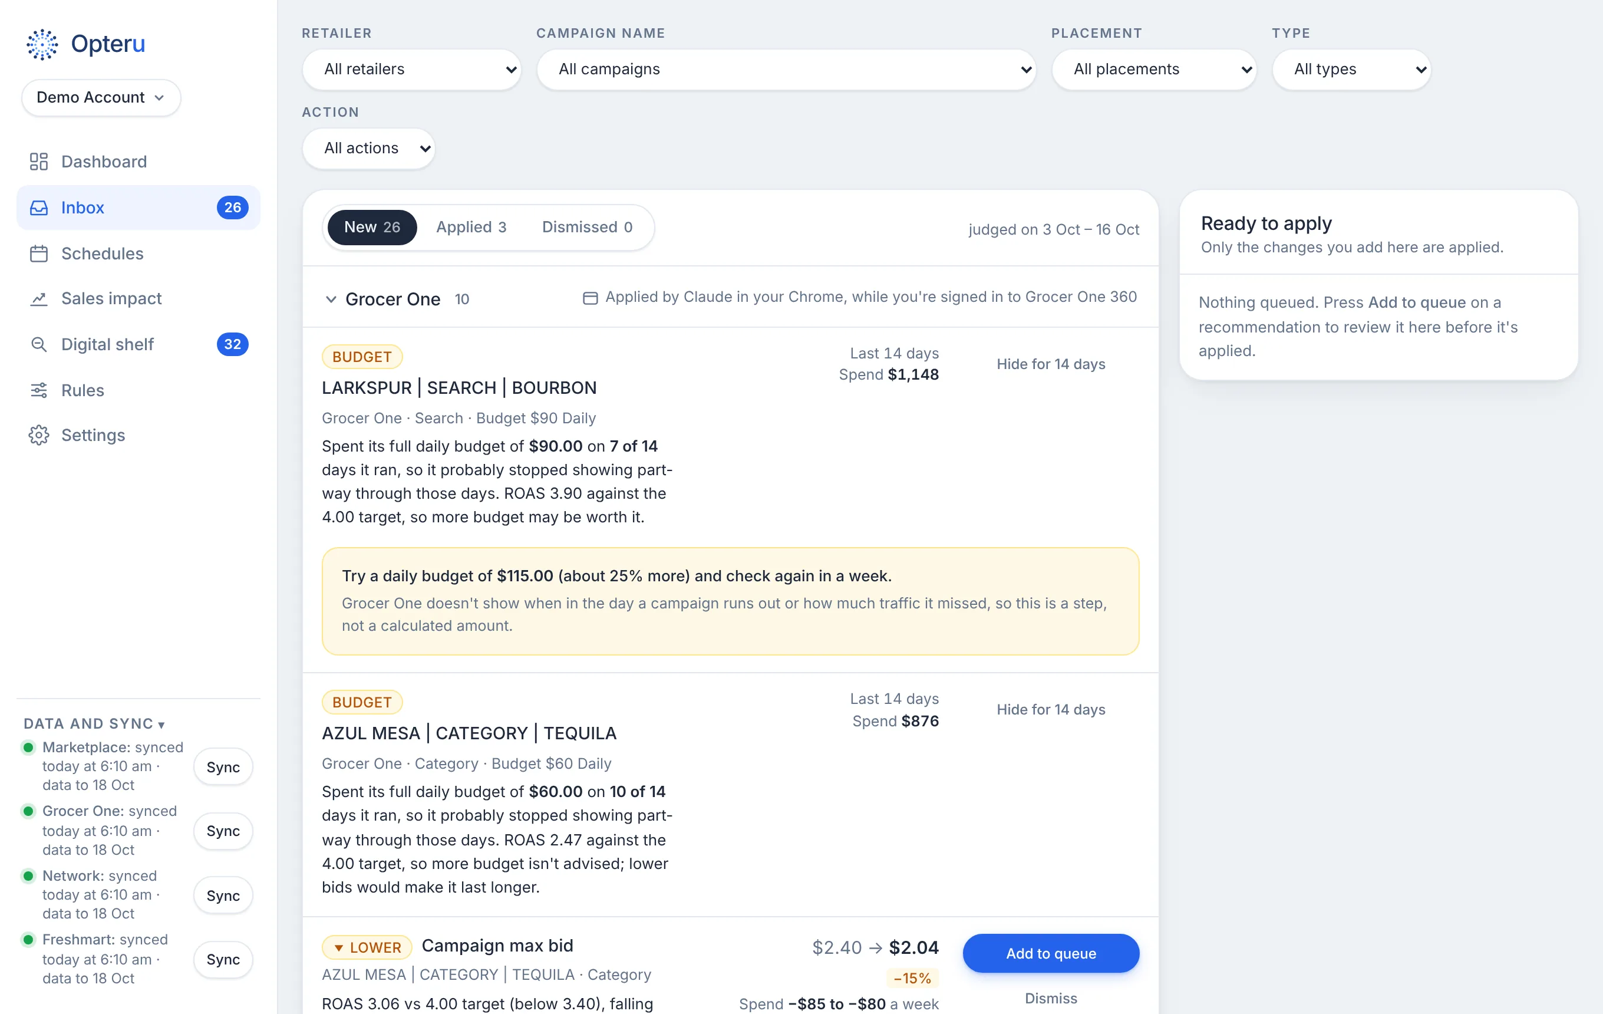Click 'Grocer One · Category · Budget $60 Daily' text
The height and width of the screenshot is (1014, 1603).
tap(466, 763)
